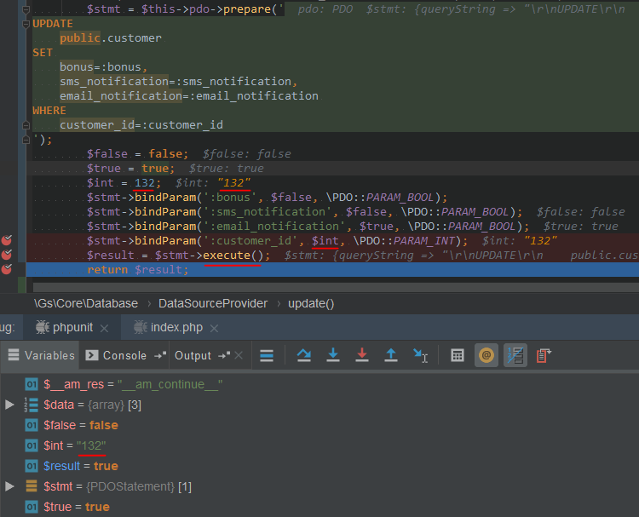Click the copy/restore layout icon in debugger toolbar
Viewport: 639px width, 517px height.
point(544,355)
